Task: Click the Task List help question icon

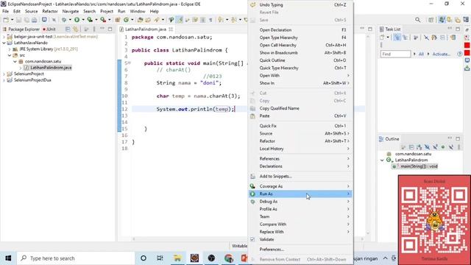Action: click(459, 54)
